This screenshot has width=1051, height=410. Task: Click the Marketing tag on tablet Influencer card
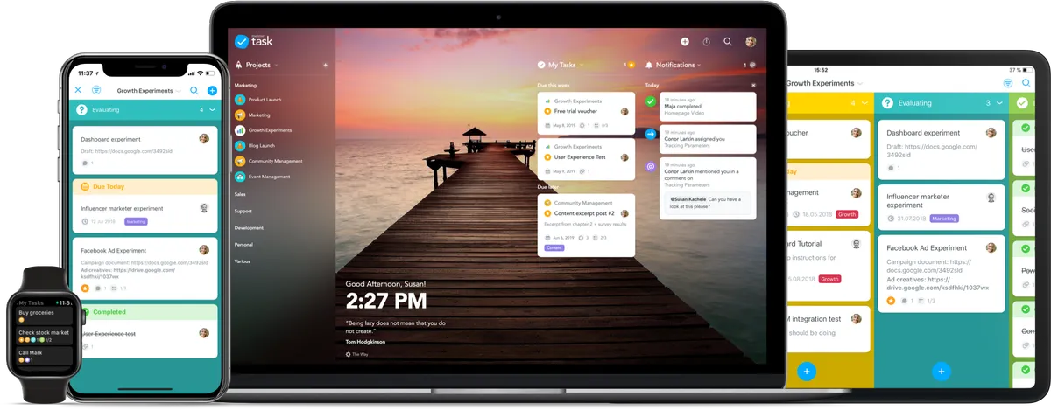[944, 219]
